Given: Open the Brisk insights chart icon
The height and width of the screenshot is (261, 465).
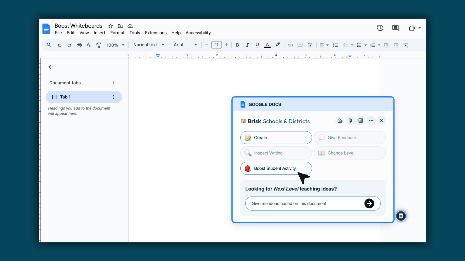Looking at the screenshot, I should click(361, 121).
